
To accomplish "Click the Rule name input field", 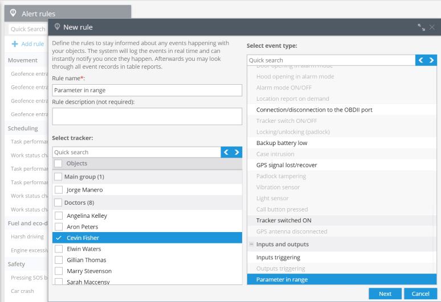I will (147, 90).
